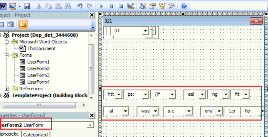Open the s.c combo box dropdown
Viewport: 268px width, 137px height.
[x=189, y=111]
